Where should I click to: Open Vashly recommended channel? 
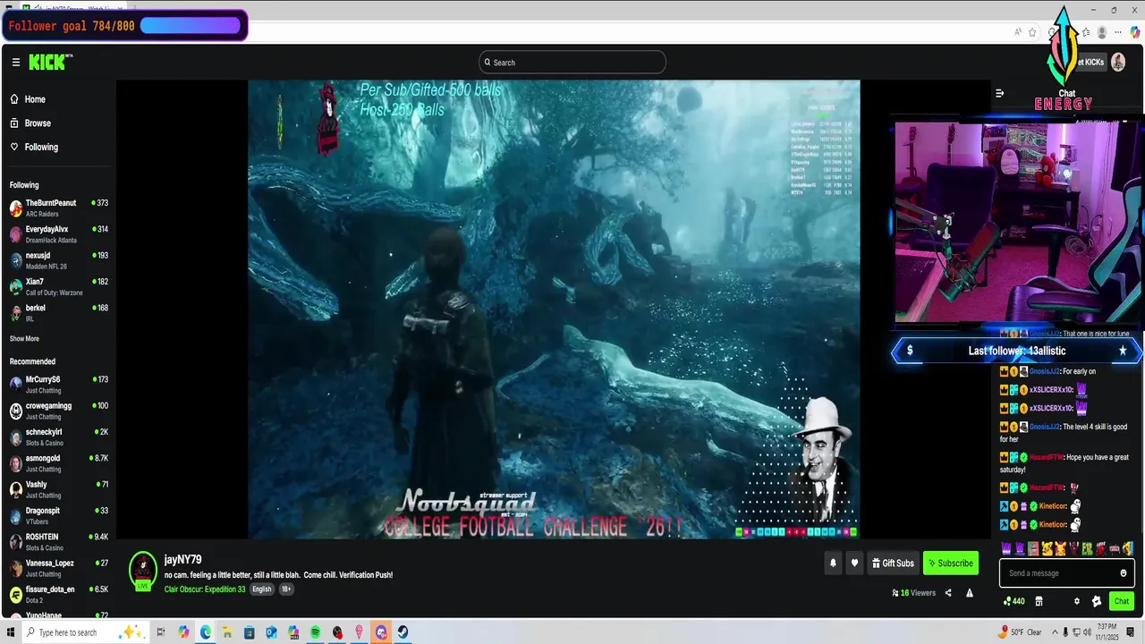[58, 489]
